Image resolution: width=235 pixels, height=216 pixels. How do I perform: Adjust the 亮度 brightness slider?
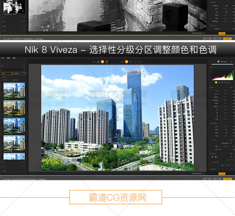point(225,91)
